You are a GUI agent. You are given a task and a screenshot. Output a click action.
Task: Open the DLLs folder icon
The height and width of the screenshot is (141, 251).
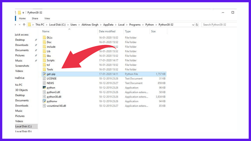44,37
